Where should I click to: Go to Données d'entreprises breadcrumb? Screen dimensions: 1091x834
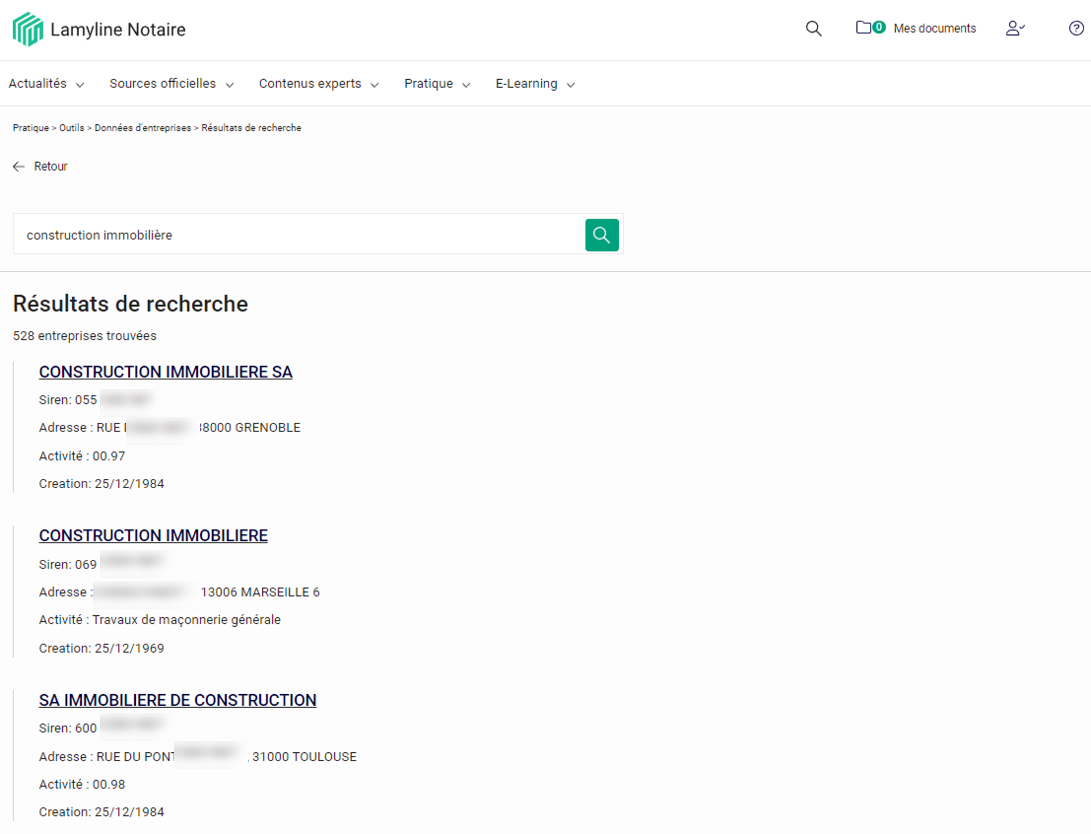(142, 128)
